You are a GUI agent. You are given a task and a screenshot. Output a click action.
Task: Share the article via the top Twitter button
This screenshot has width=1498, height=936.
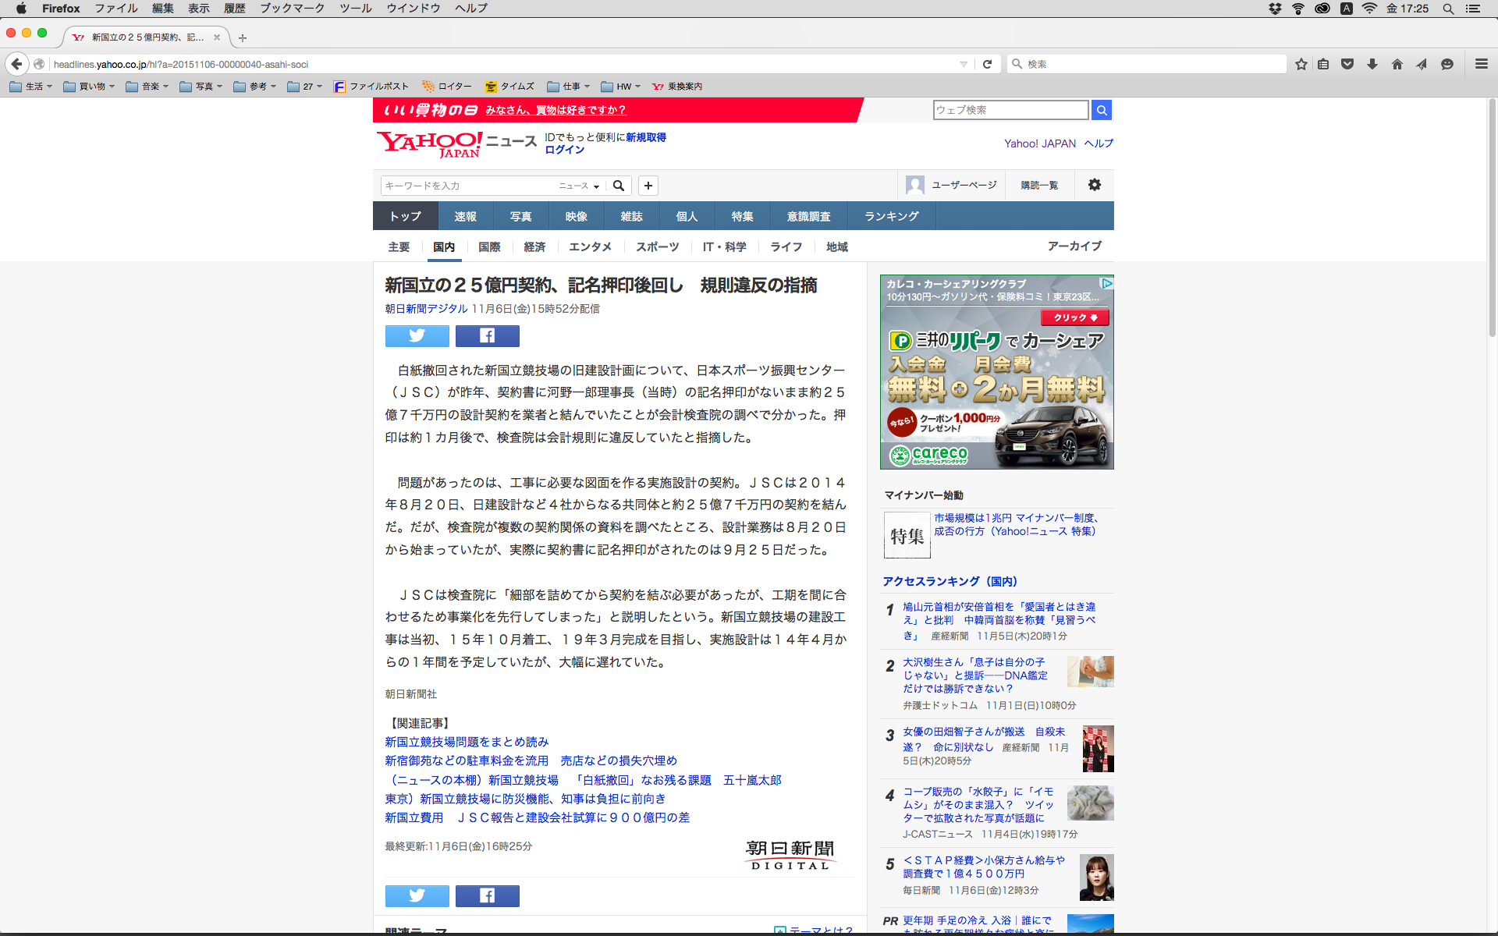(417, 335)
